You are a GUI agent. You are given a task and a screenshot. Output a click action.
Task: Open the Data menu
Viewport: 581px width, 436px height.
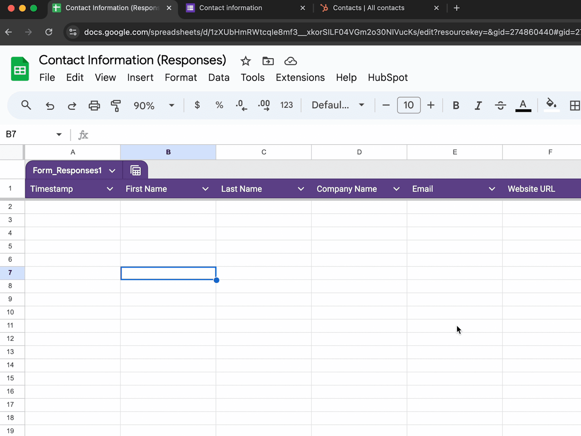[219, 78]
